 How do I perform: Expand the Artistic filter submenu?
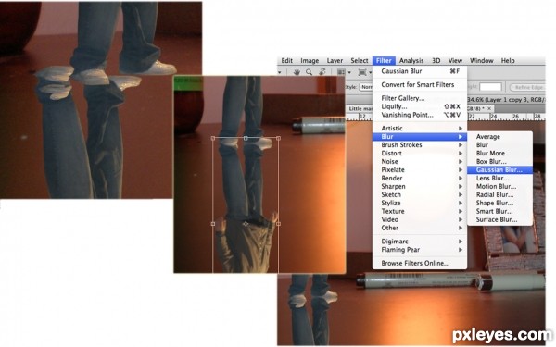click(x=420, y=129)
